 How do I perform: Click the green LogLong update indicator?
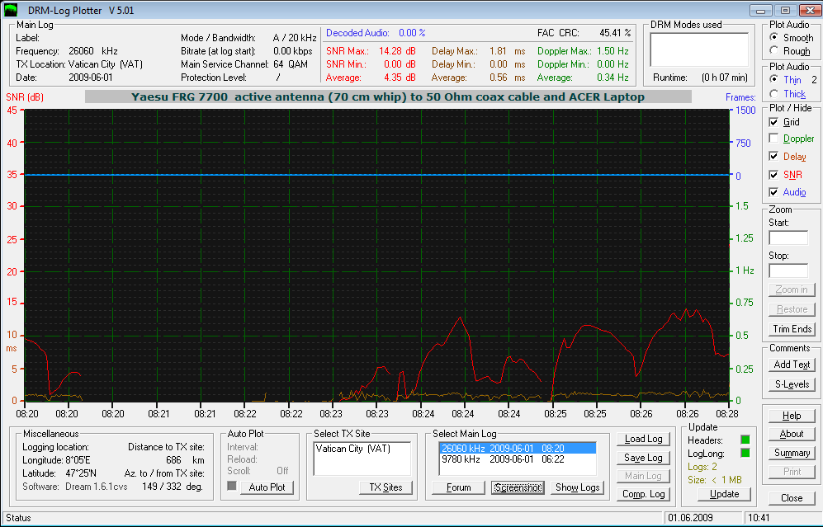coord(745,453)
